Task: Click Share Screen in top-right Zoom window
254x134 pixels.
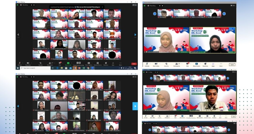Action: click(x=196, y=64)
